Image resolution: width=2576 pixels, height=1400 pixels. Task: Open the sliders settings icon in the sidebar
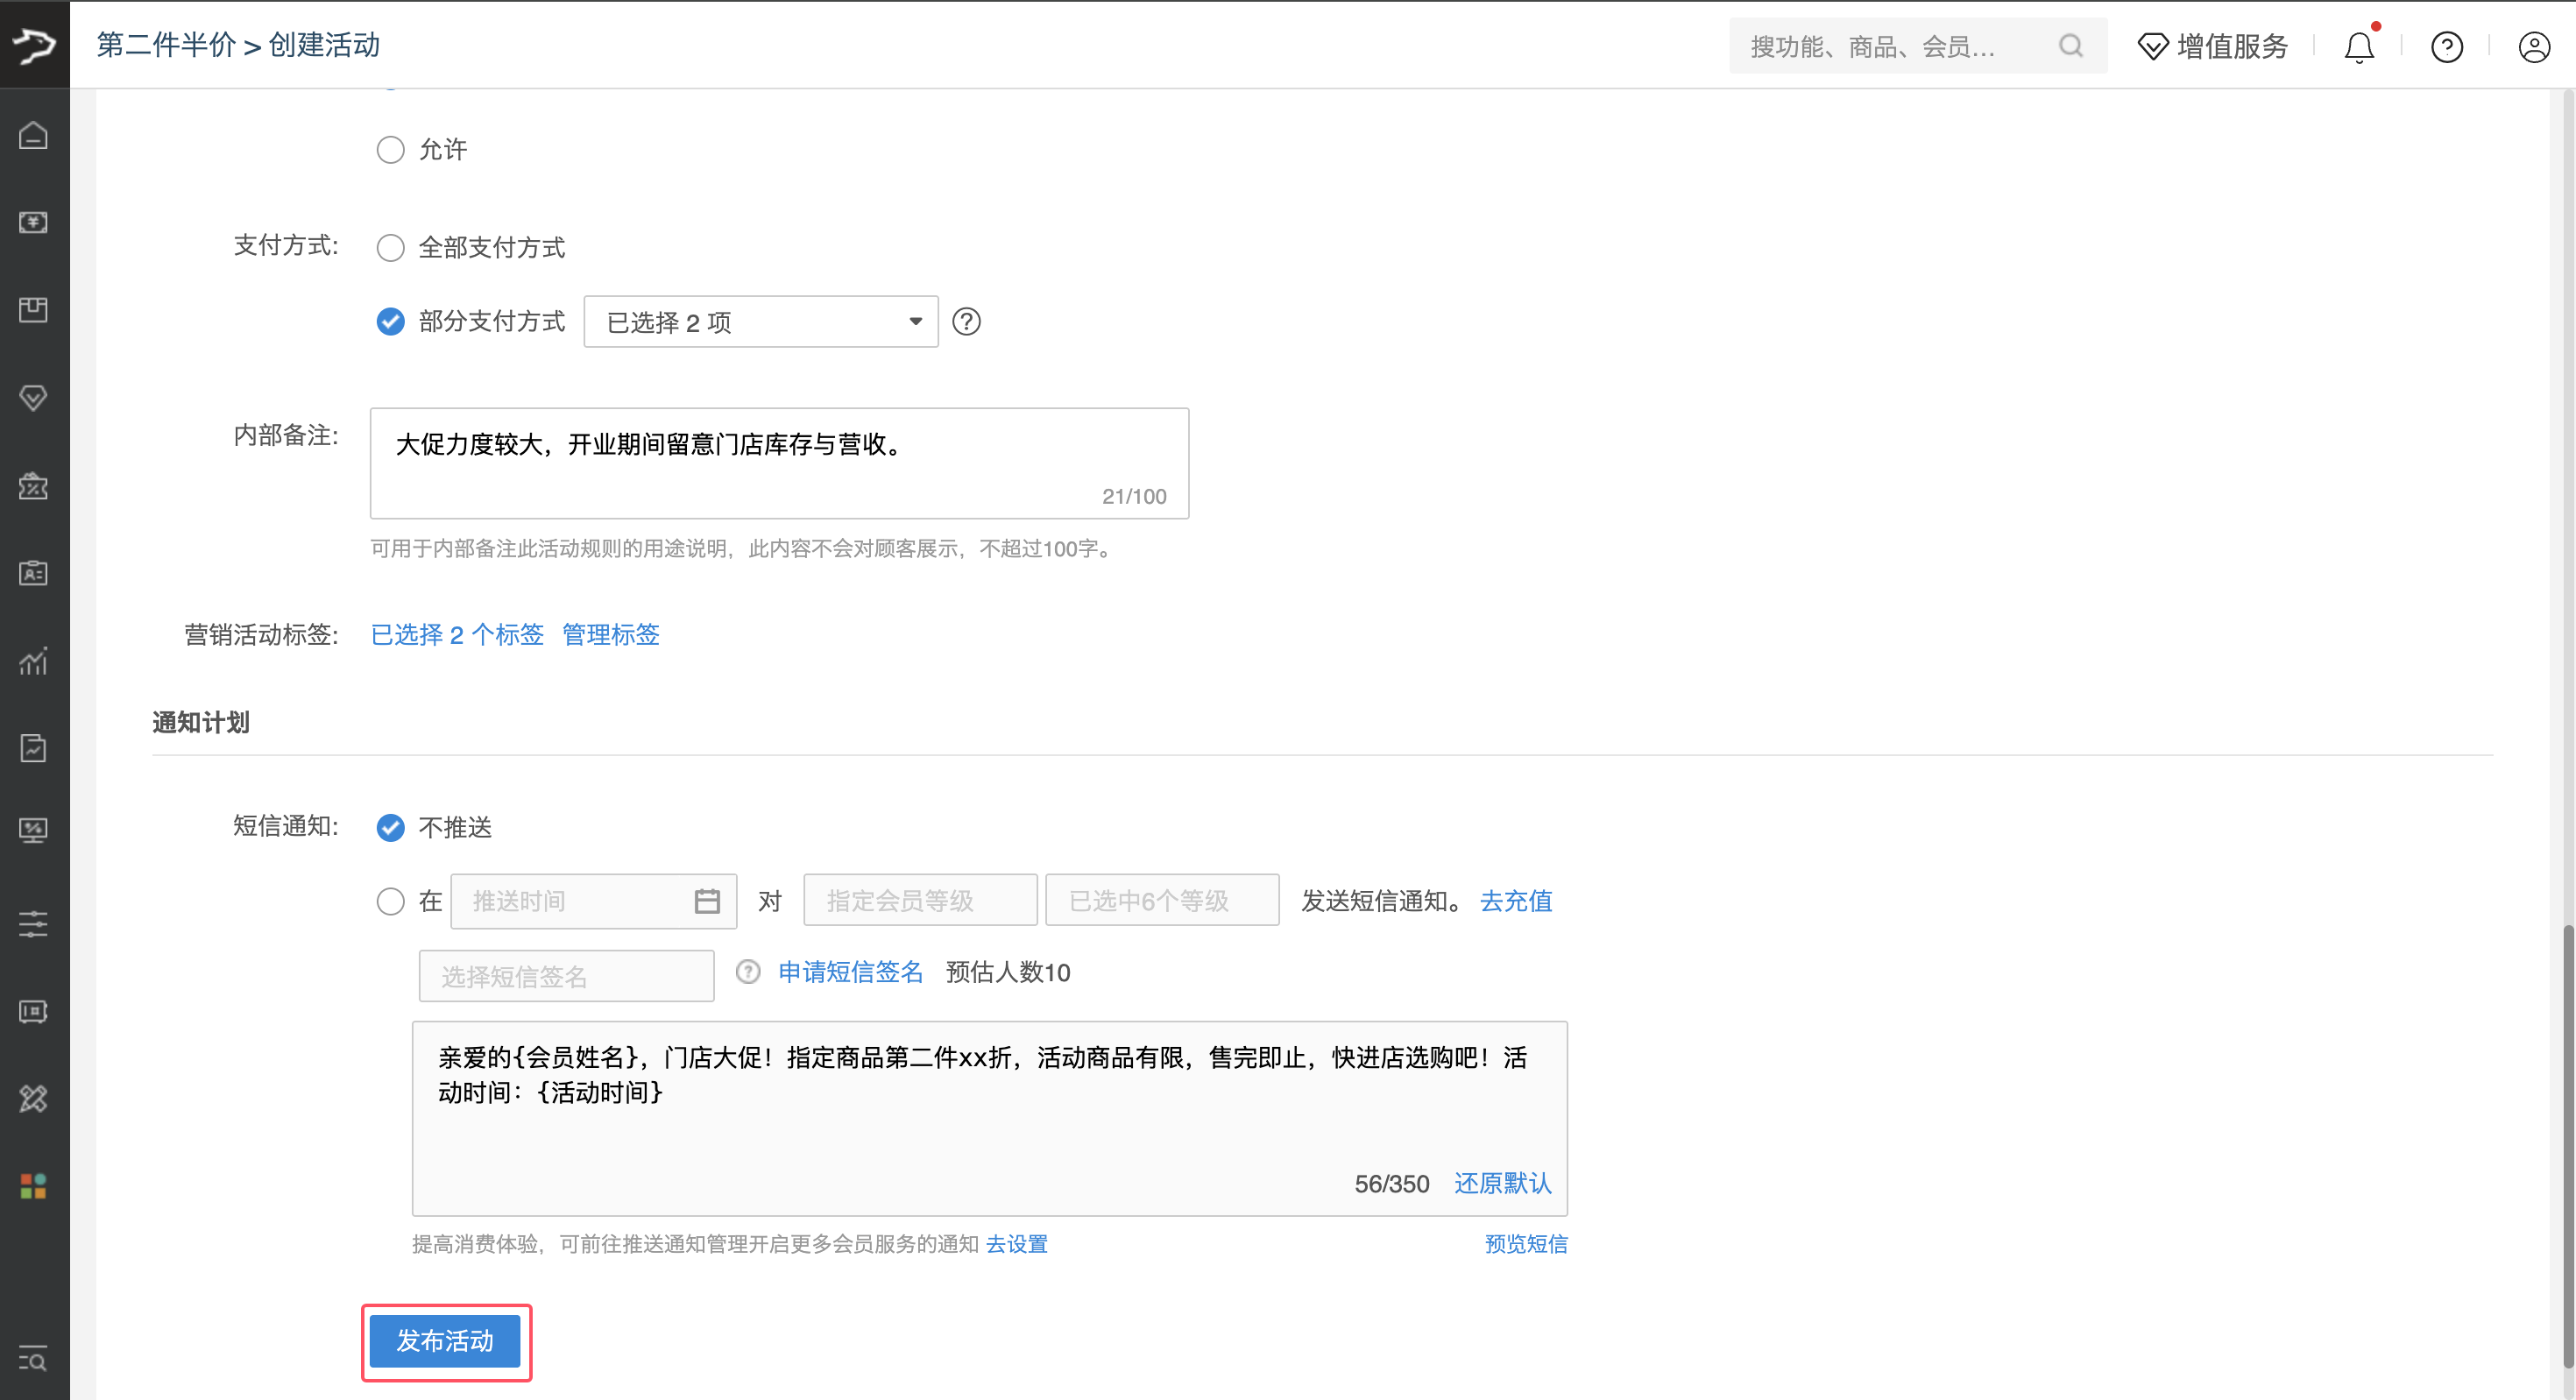[x=34, y=924]
